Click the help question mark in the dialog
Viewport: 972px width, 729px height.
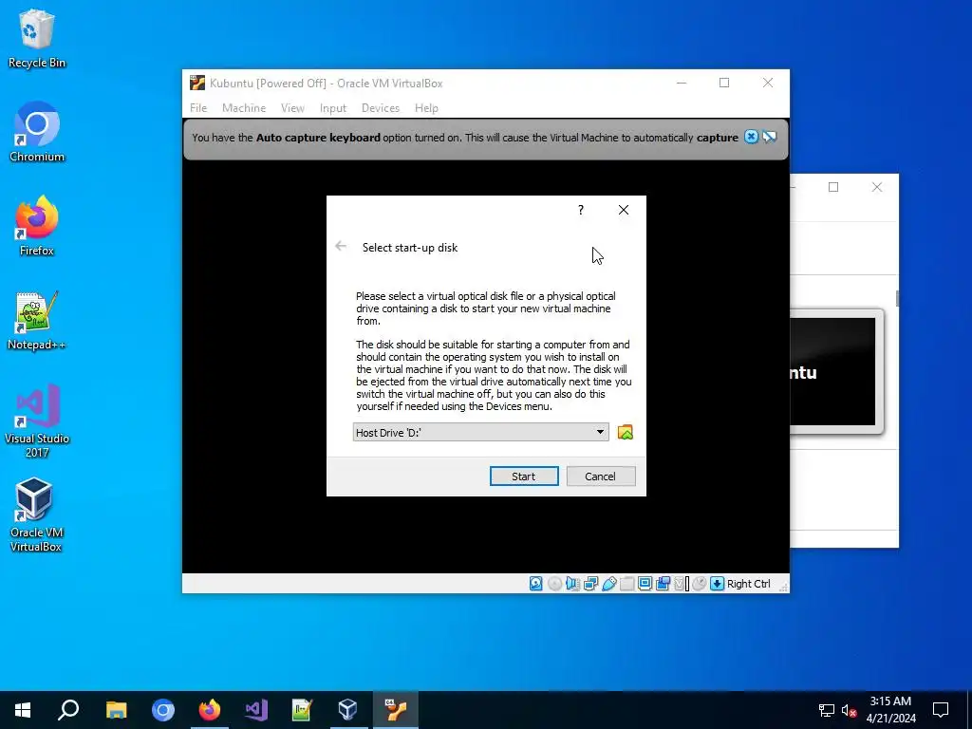click(x=581, y=210)
